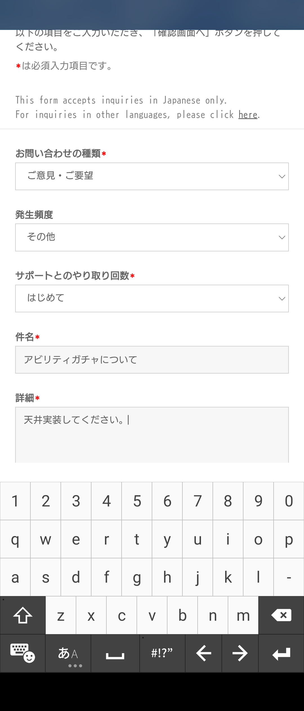Open the symbols #!? keyboard
This screenshot has width=304, height=711.
point(162,653)
